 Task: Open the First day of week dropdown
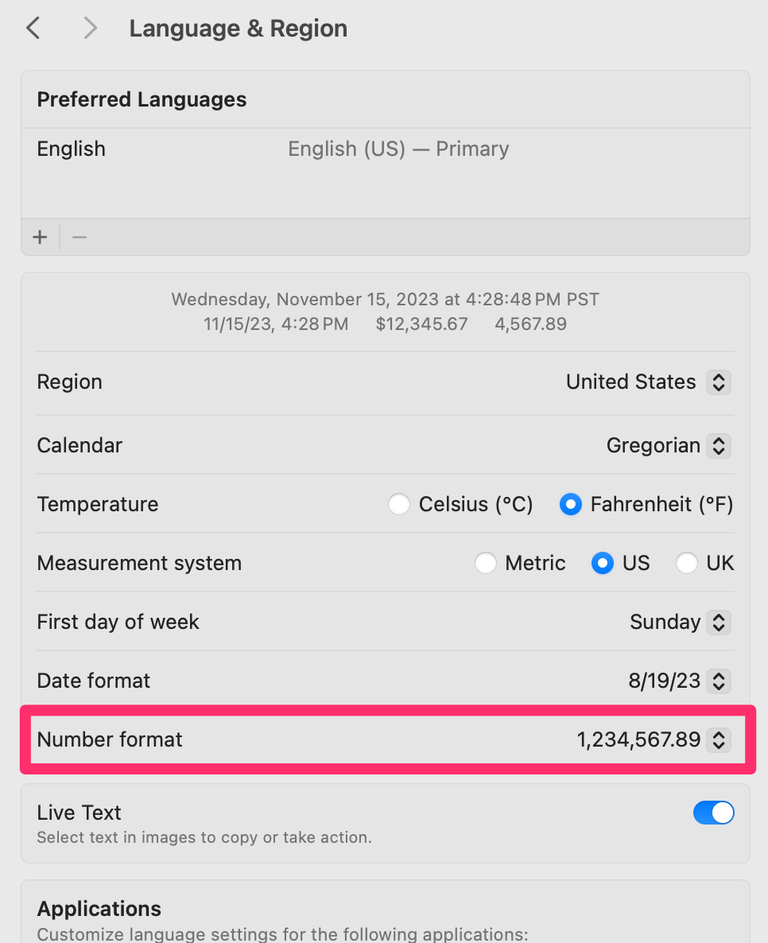coord(680,622)
